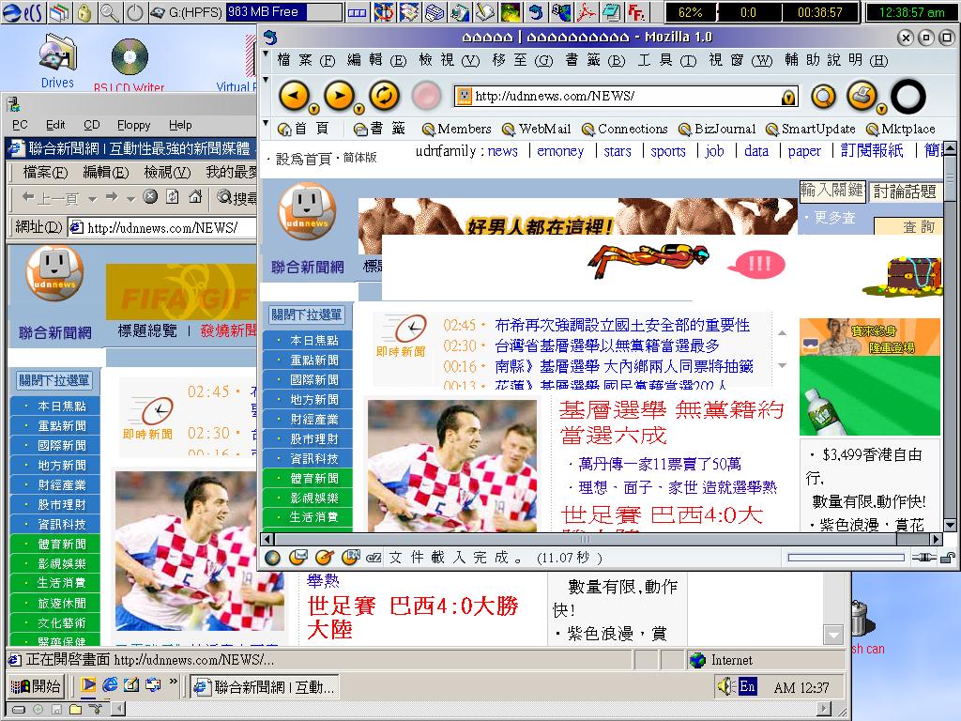The image size is (961, 721).
Task: Click the page load progress bar in Mozilla
Action: (846, 558)
